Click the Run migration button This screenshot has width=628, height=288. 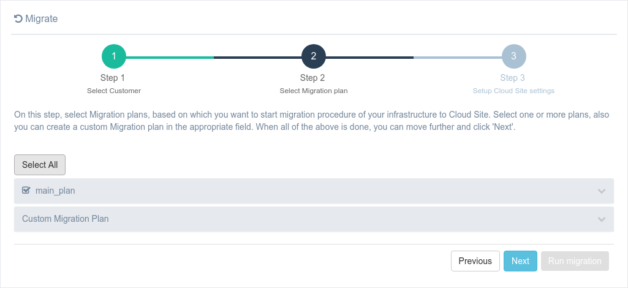(575, 261)
